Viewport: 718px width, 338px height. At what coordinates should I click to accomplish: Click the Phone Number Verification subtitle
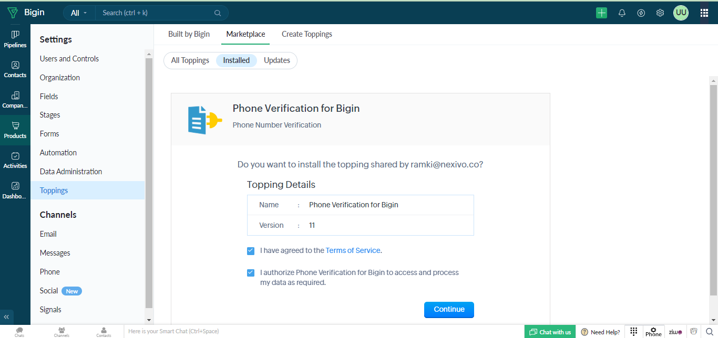(x=277, y=125)
